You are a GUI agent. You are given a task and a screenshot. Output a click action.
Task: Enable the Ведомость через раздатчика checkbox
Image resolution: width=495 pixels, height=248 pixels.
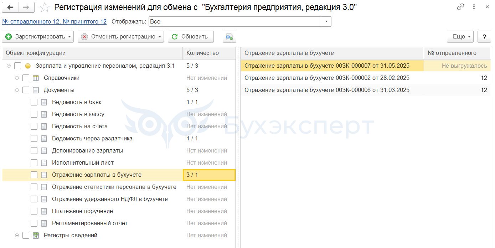point(34,139)
